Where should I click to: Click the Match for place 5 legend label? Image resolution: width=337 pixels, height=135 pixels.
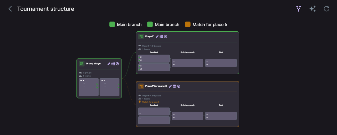[210, 25]
